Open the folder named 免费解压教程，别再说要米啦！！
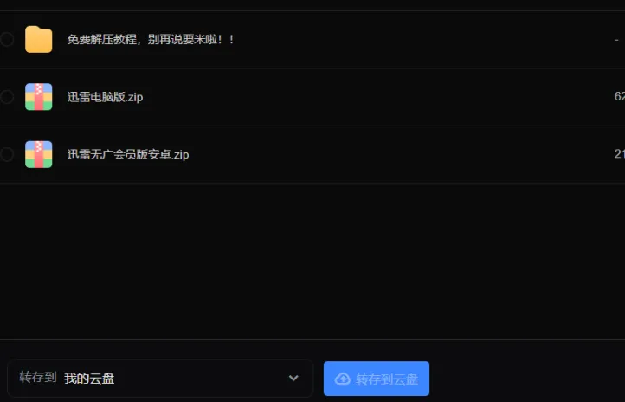Image resolution: width=625 pixels, height=402 pixels. pyautogui.click(x=151, y=40)
